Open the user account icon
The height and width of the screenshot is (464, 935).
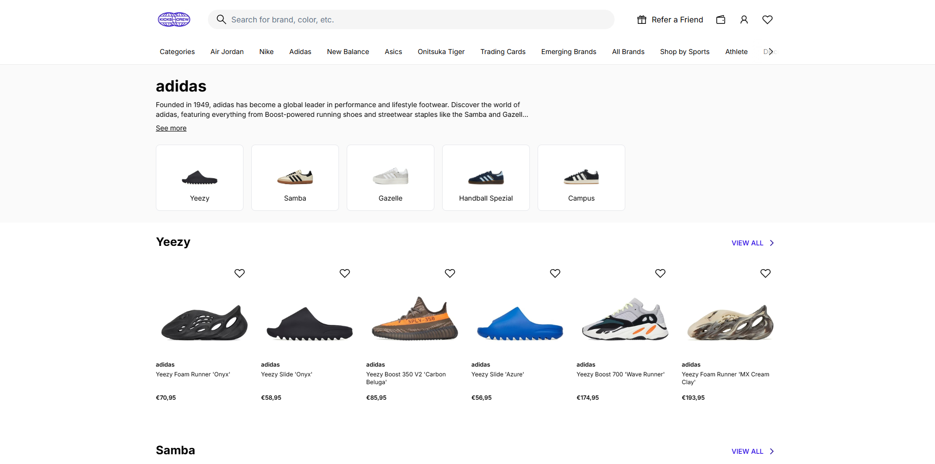coord(744,19)
